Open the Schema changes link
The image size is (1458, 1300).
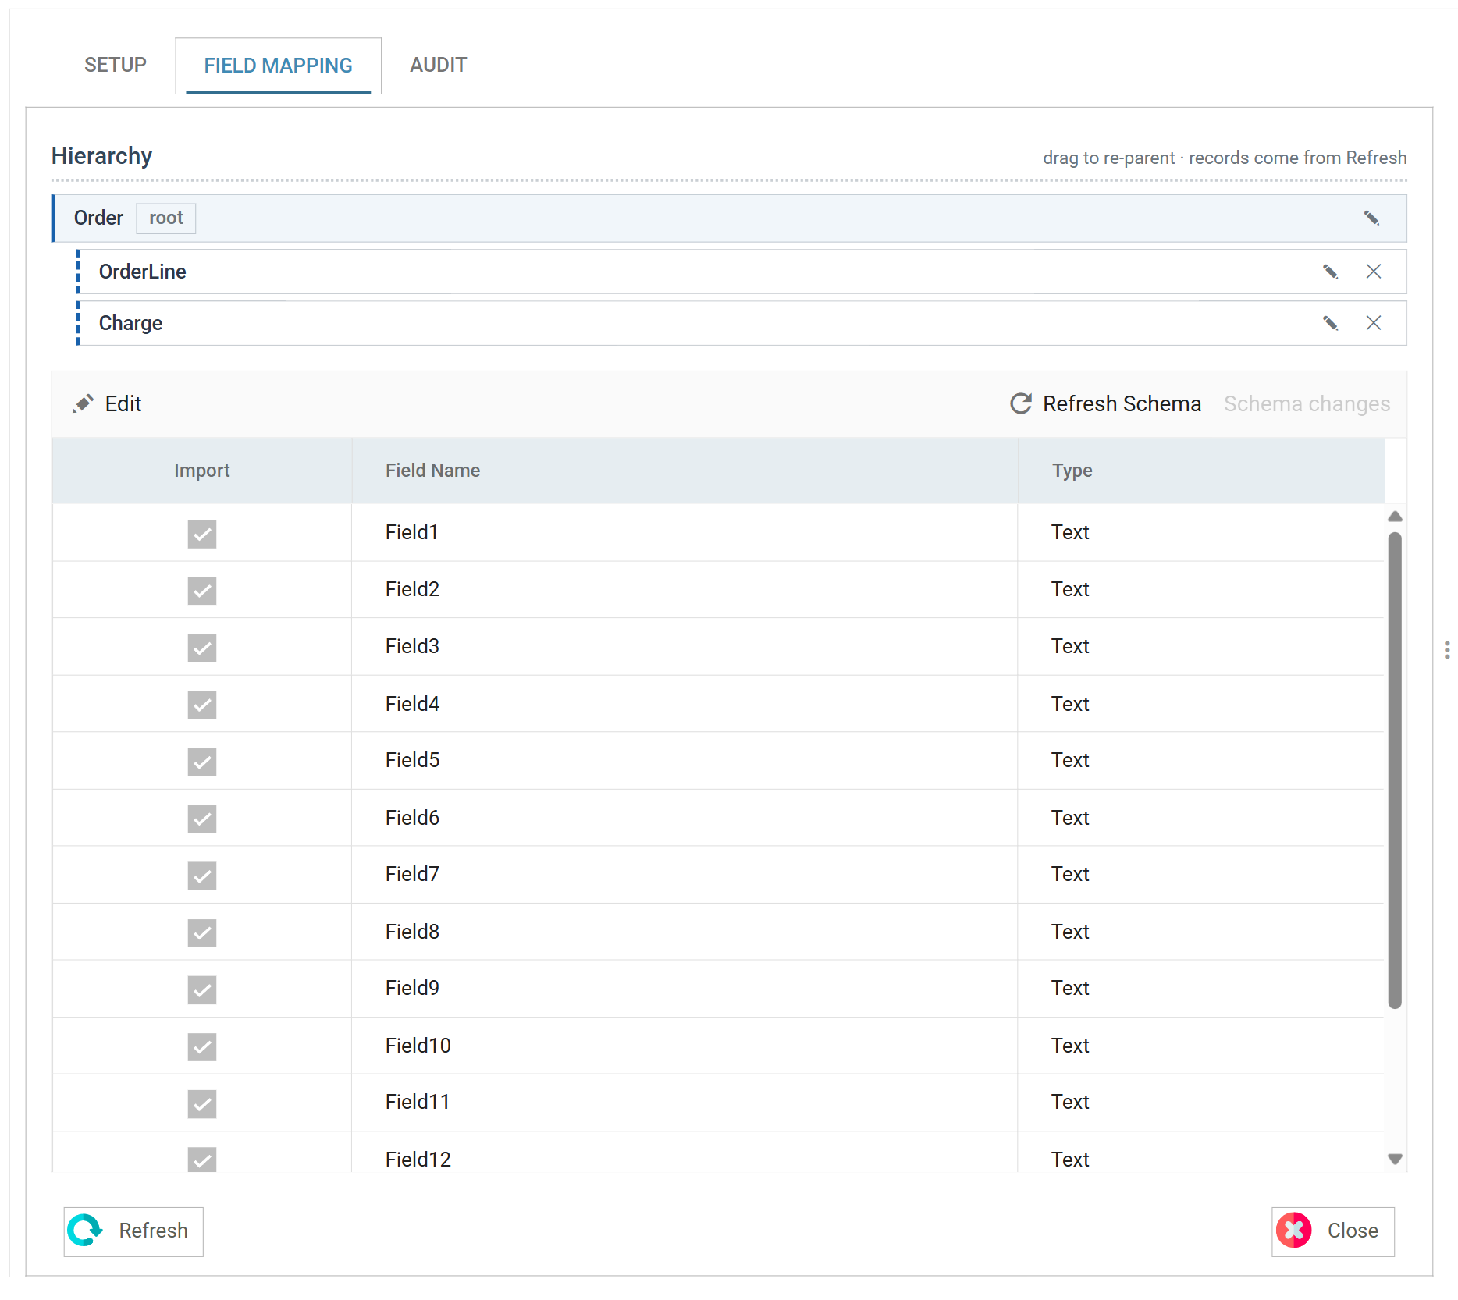click(x=1307, y=403)
